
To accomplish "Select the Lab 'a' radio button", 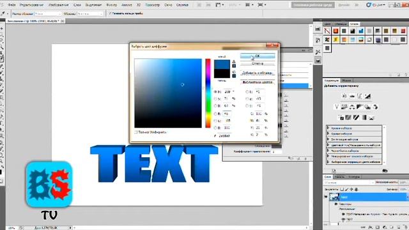I will pos(247,99).
